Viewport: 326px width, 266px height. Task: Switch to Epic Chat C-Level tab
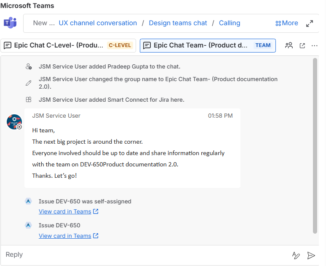(68, 45)
